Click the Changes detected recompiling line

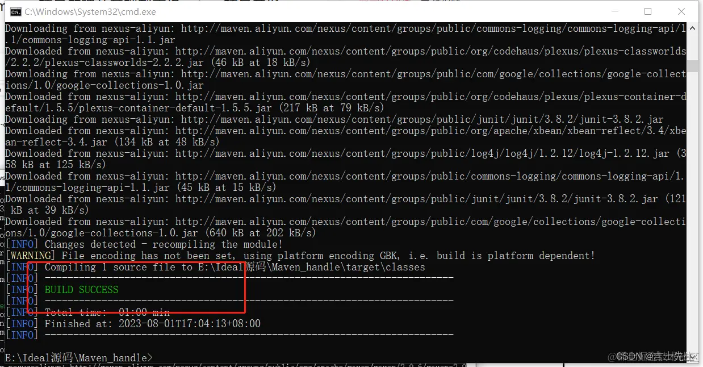point(144,244)
